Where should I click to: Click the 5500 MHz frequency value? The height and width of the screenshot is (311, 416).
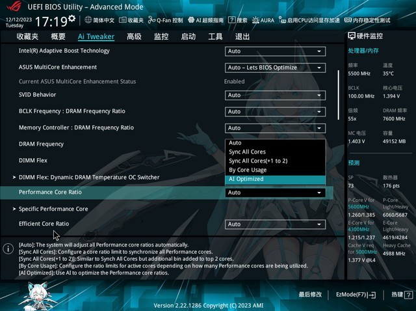click(x=359, y=74)
